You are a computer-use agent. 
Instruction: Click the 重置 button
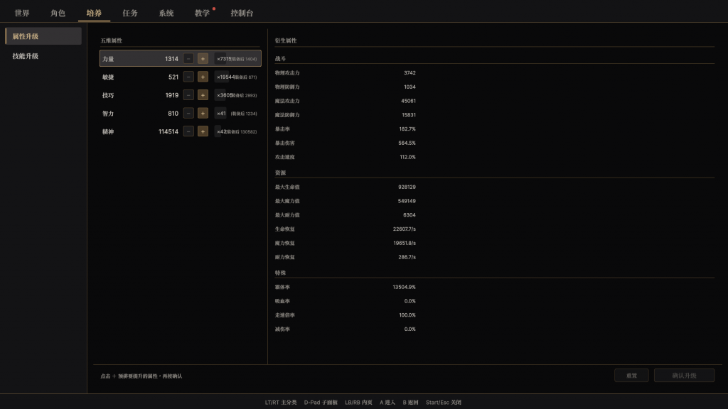[x=631, y=376]
